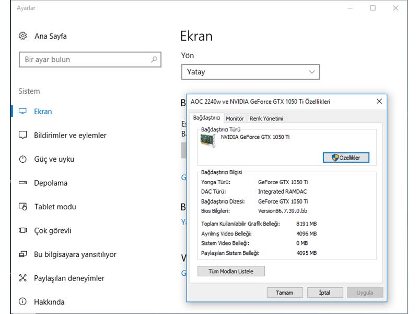Screen dimensions: 418x314
Task: Confirm with the Tamam button
Action: 285,293
